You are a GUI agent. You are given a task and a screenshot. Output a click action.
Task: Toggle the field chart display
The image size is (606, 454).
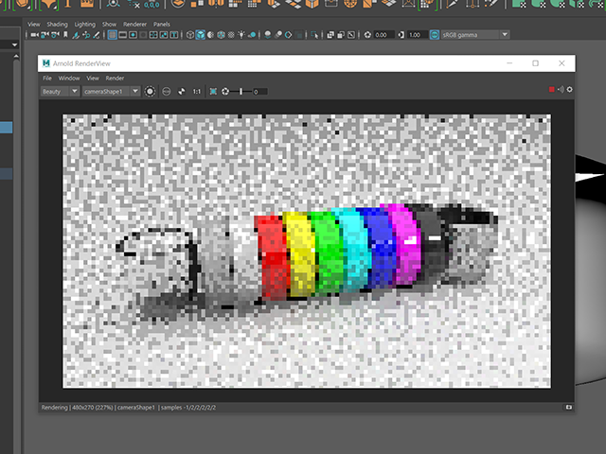pos(153,35)
